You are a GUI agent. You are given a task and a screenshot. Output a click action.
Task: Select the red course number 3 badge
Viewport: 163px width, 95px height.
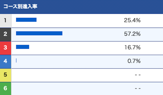point(6,48)
